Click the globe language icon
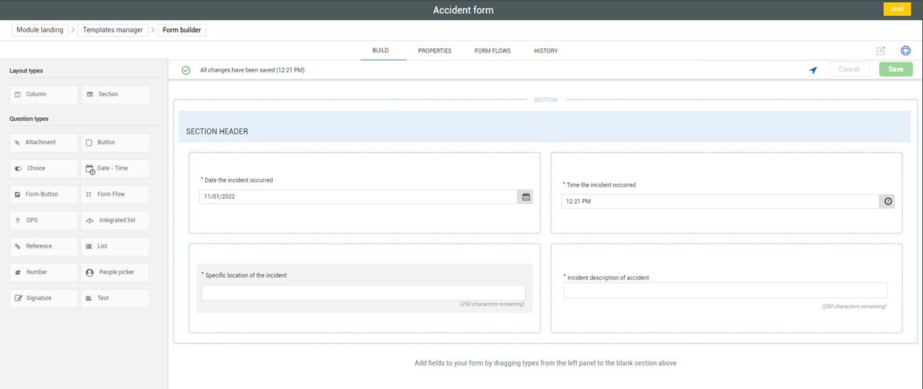Image resolution: width=923 pixels, height=389 pixels. [905, 51]
